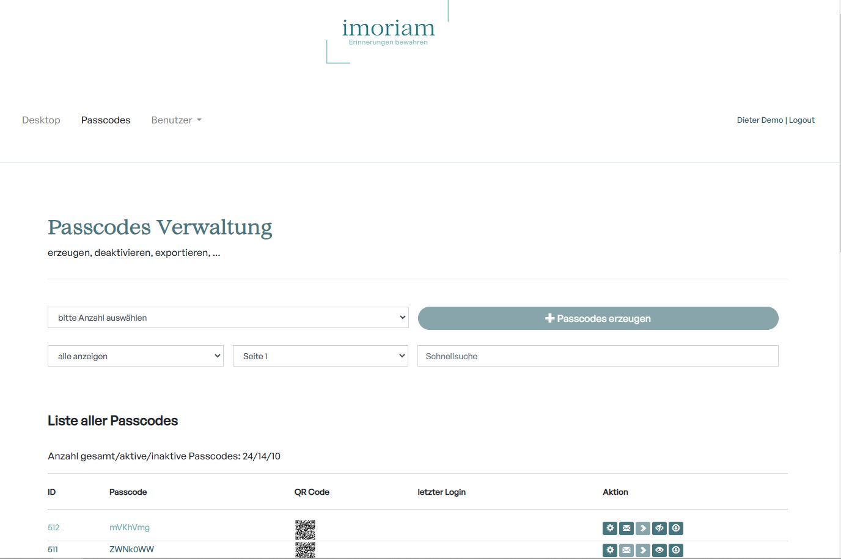Click the gear settings icon for passcode 512

point(609,528)
